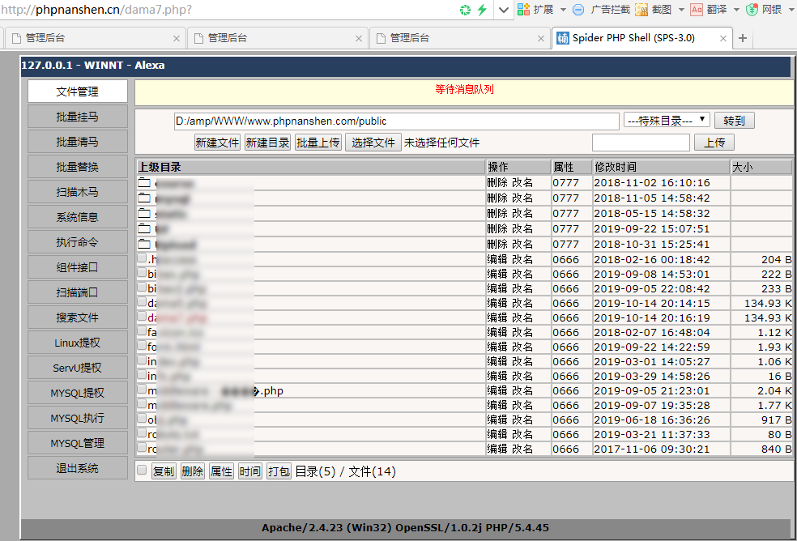Open Linux提权 in the sidebar
Image resolution: width=797 pixels, height=541 pixels.
point(77,343)
